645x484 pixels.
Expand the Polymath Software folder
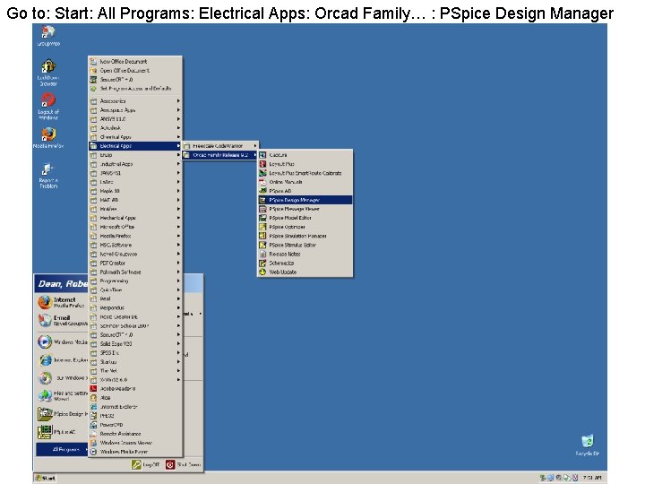click(x=135, y=272)
